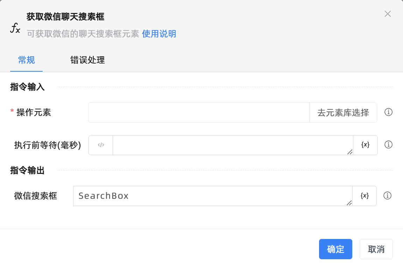Image resolution: width=403 pixels, height=269 pixels.
Task: Toggle code mode icon for 执行前等待
Action: pos(101,145)
